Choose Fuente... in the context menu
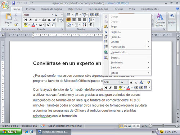This screenshot has height=135, width=180. click(127, 32)
